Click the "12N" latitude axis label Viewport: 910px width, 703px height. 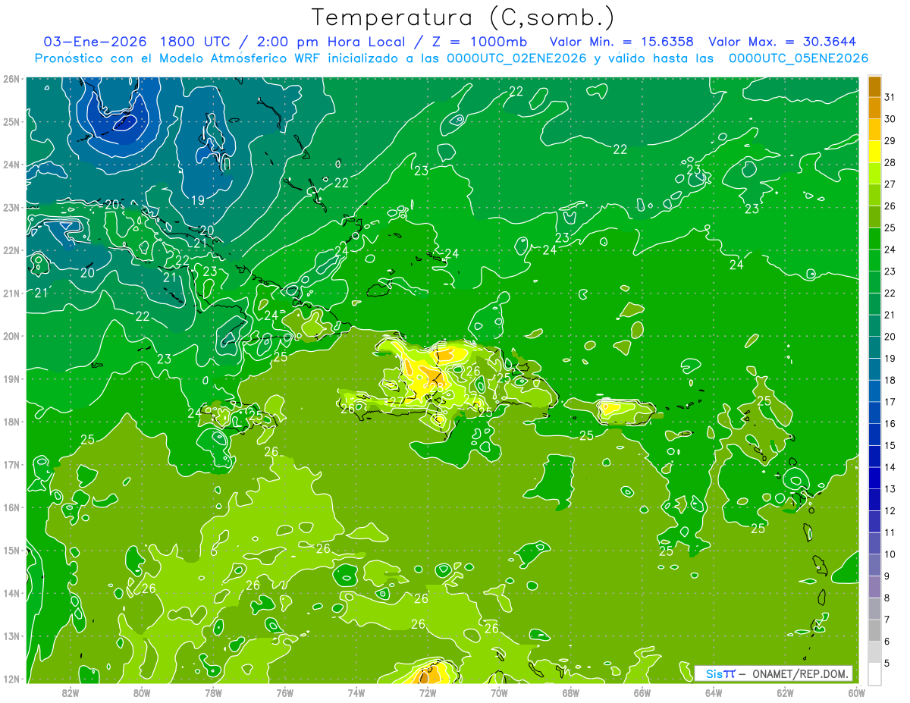(11, 679)
